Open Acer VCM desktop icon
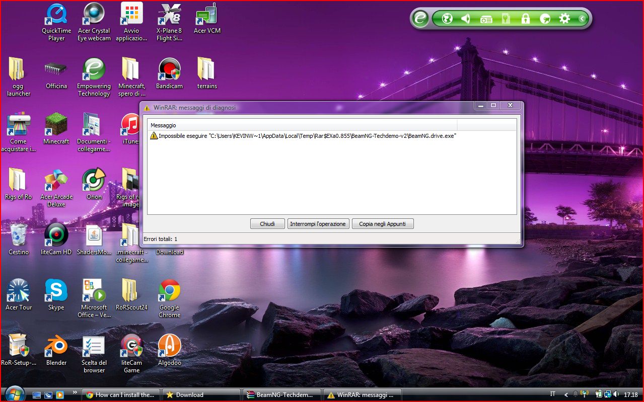 pos(207,19)
